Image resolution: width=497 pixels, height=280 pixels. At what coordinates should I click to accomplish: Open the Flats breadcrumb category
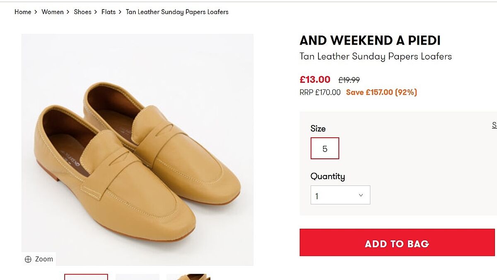[109, 12]
